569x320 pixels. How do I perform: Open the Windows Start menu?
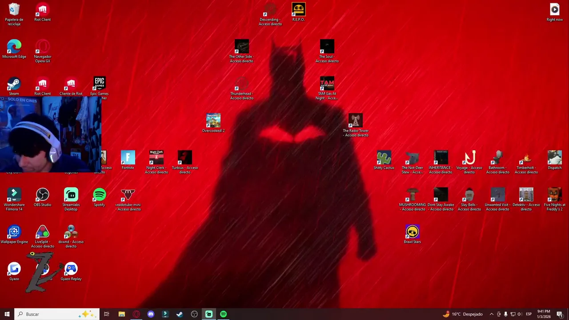(x=7, y=314)
